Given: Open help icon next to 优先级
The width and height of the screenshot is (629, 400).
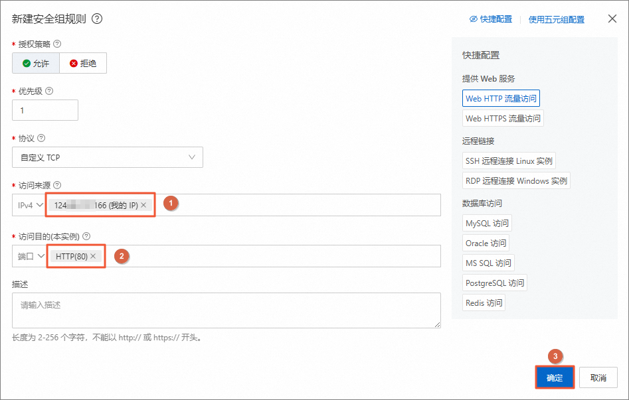Looking at the screenshot, I should pyautogui.click(x=49, y=91).
